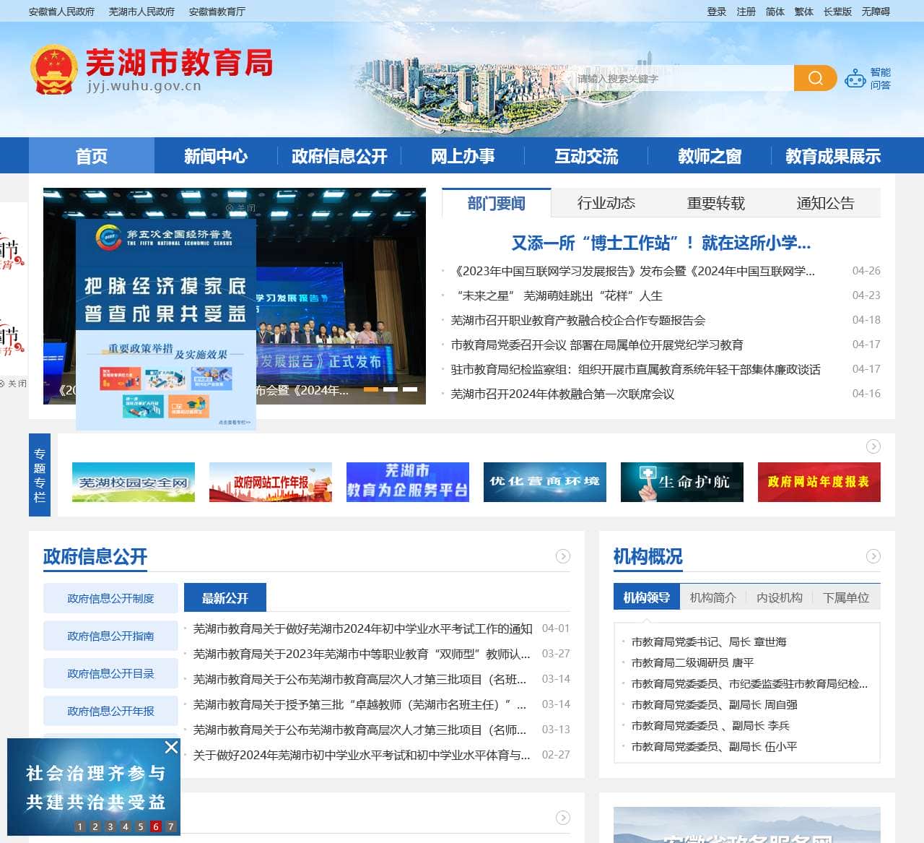Jump to slide 6 in floating ad pager
924x843 pixels.
coord(155,826)
